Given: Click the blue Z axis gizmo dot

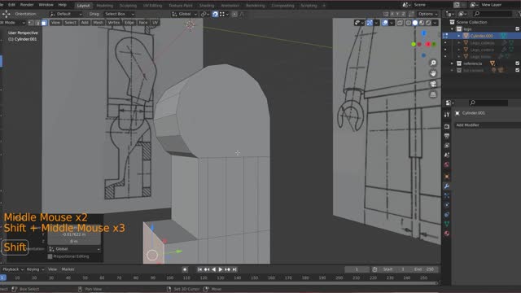Looking at the screenshot, I should 424,33.
